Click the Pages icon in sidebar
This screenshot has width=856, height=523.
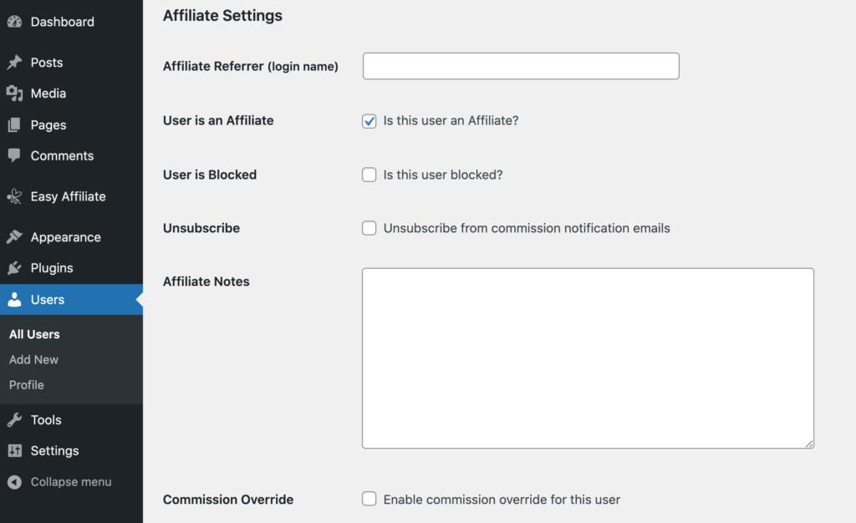click(x=14, y=124)
